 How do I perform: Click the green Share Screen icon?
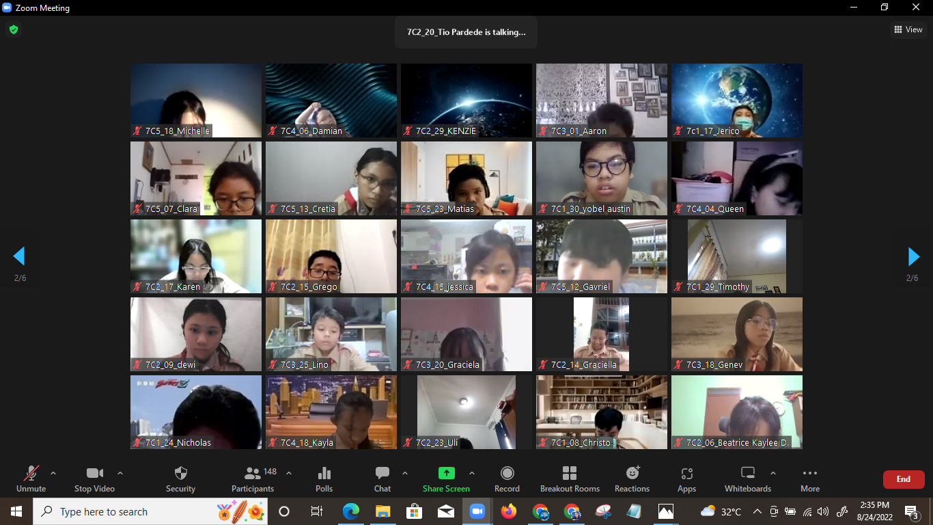click(446, 473)
